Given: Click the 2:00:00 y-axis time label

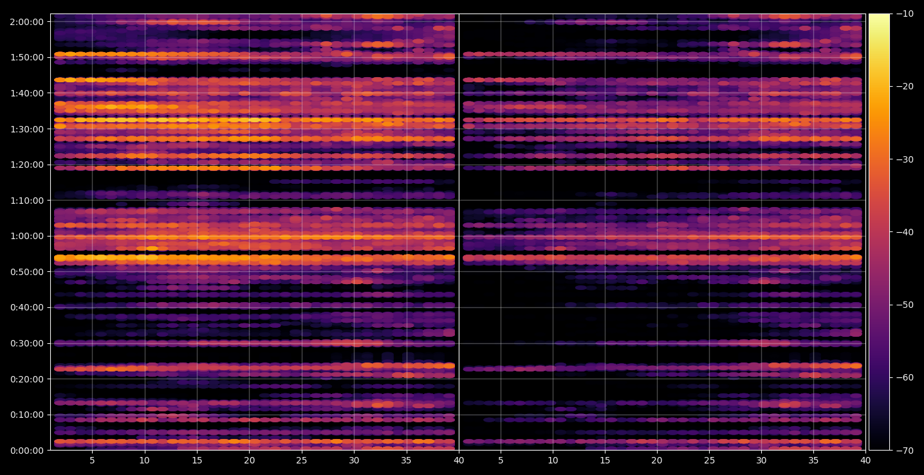Looking at the screenshot, I should point(27,21).
